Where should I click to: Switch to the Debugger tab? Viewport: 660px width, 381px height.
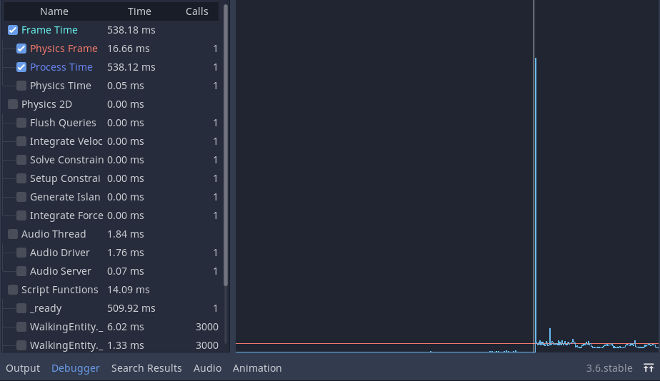[75, 368]
